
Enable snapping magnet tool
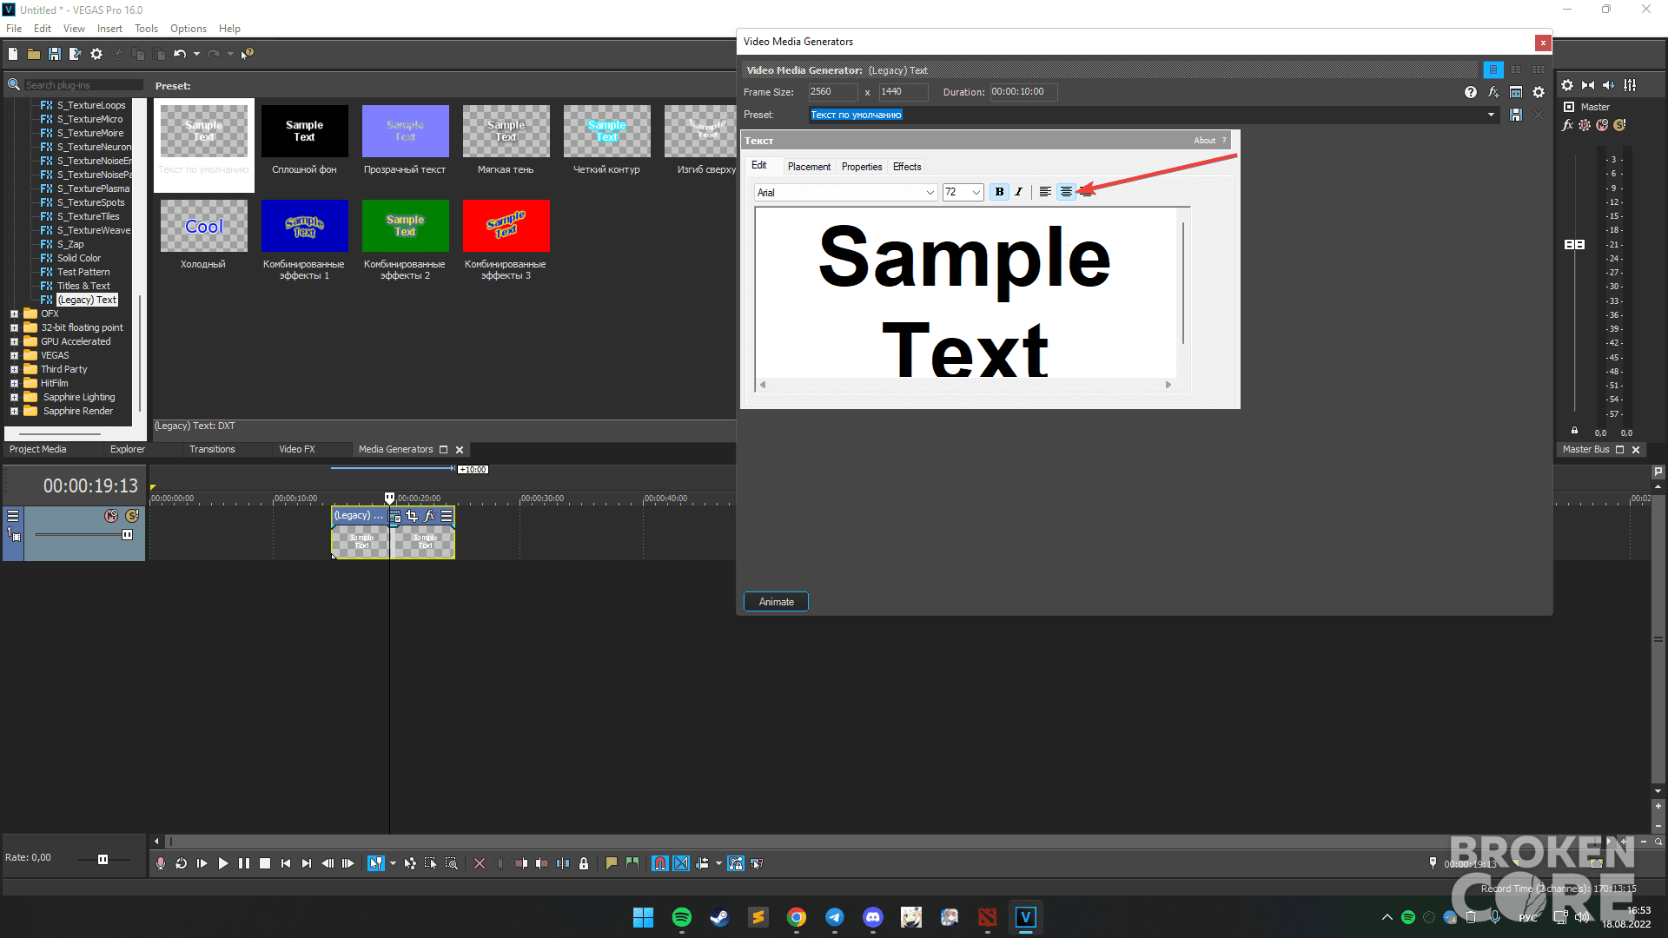tap(660, 863)
